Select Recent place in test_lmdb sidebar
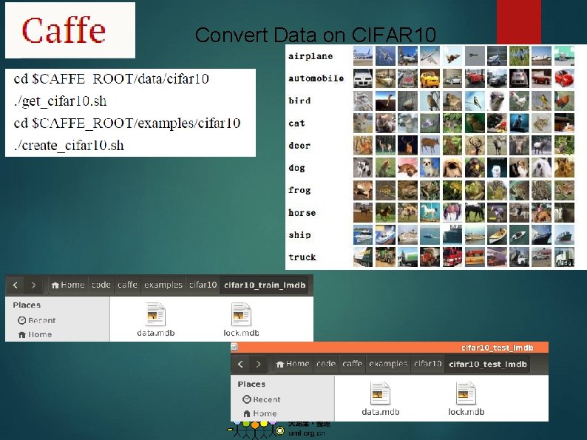Image resolution: width=587 pixels, height=440 pixels. click(x=262, y=399)
